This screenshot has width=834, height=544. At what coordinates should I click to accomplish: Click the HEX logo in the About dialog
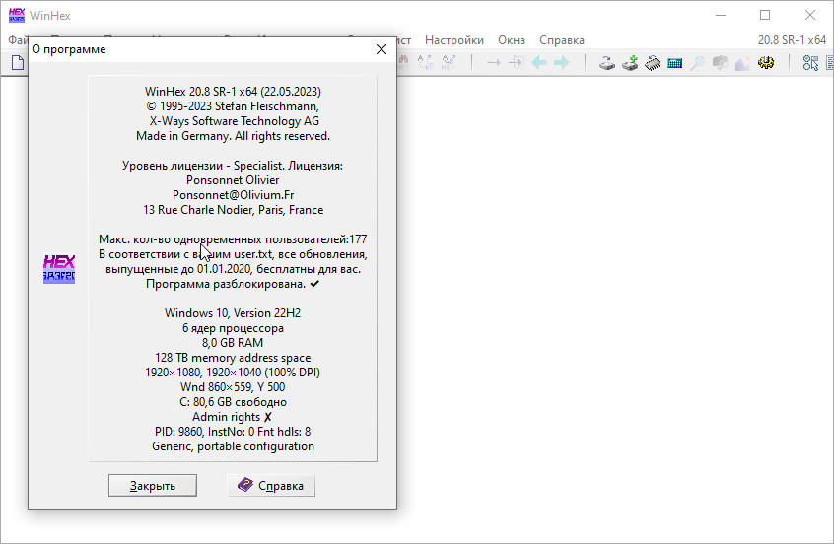point(59,268)
